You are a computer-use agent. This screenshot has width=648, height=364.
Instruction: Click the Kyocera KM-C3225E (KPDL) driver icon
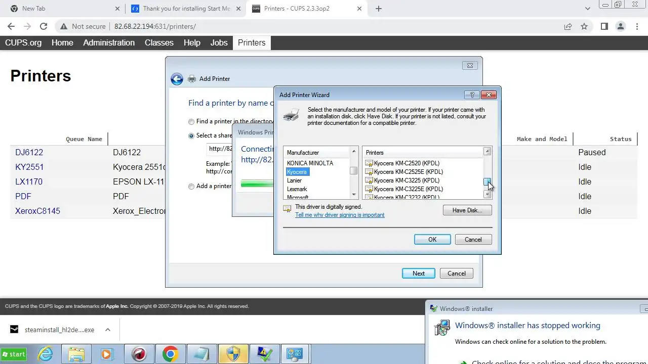pos(369,189)
